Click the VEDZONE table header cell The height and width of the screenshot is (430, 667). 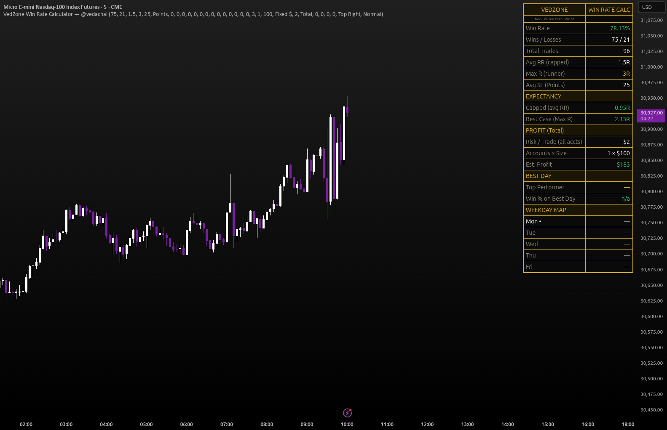pyautogui.click(x=554, y=10)
